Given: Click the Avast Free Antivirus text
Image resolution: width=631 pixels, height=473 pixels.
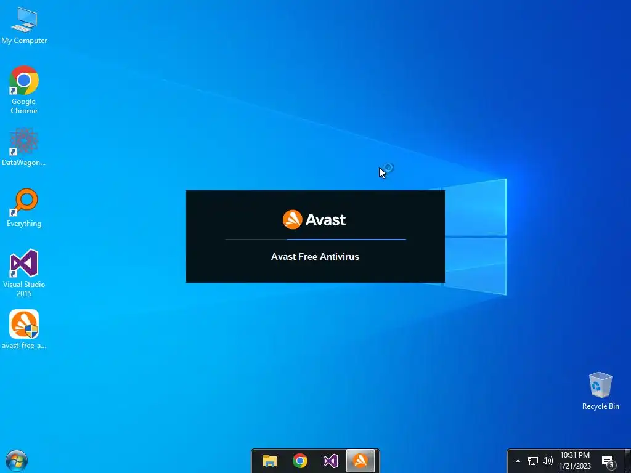Looking at the screenshot, I should coord(315,257).
